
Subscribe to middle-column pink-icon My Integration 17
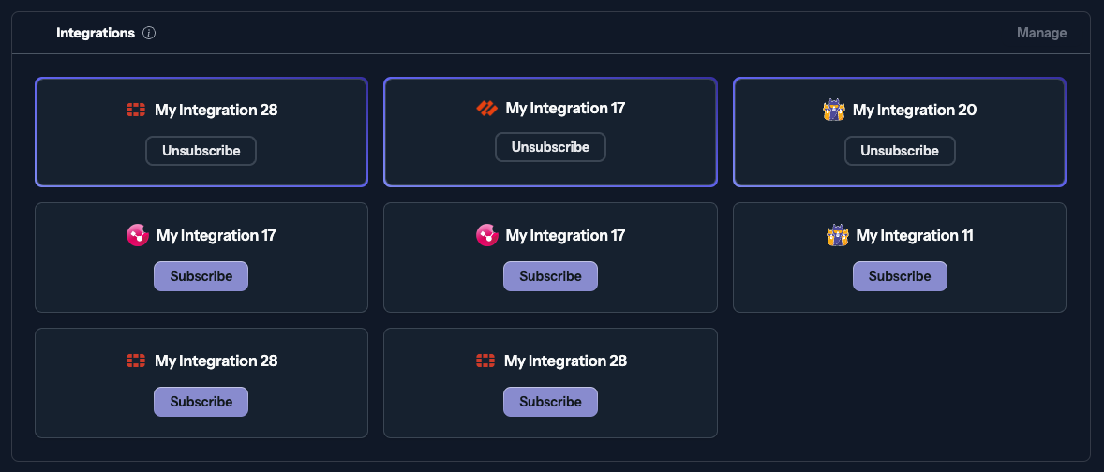550,276
